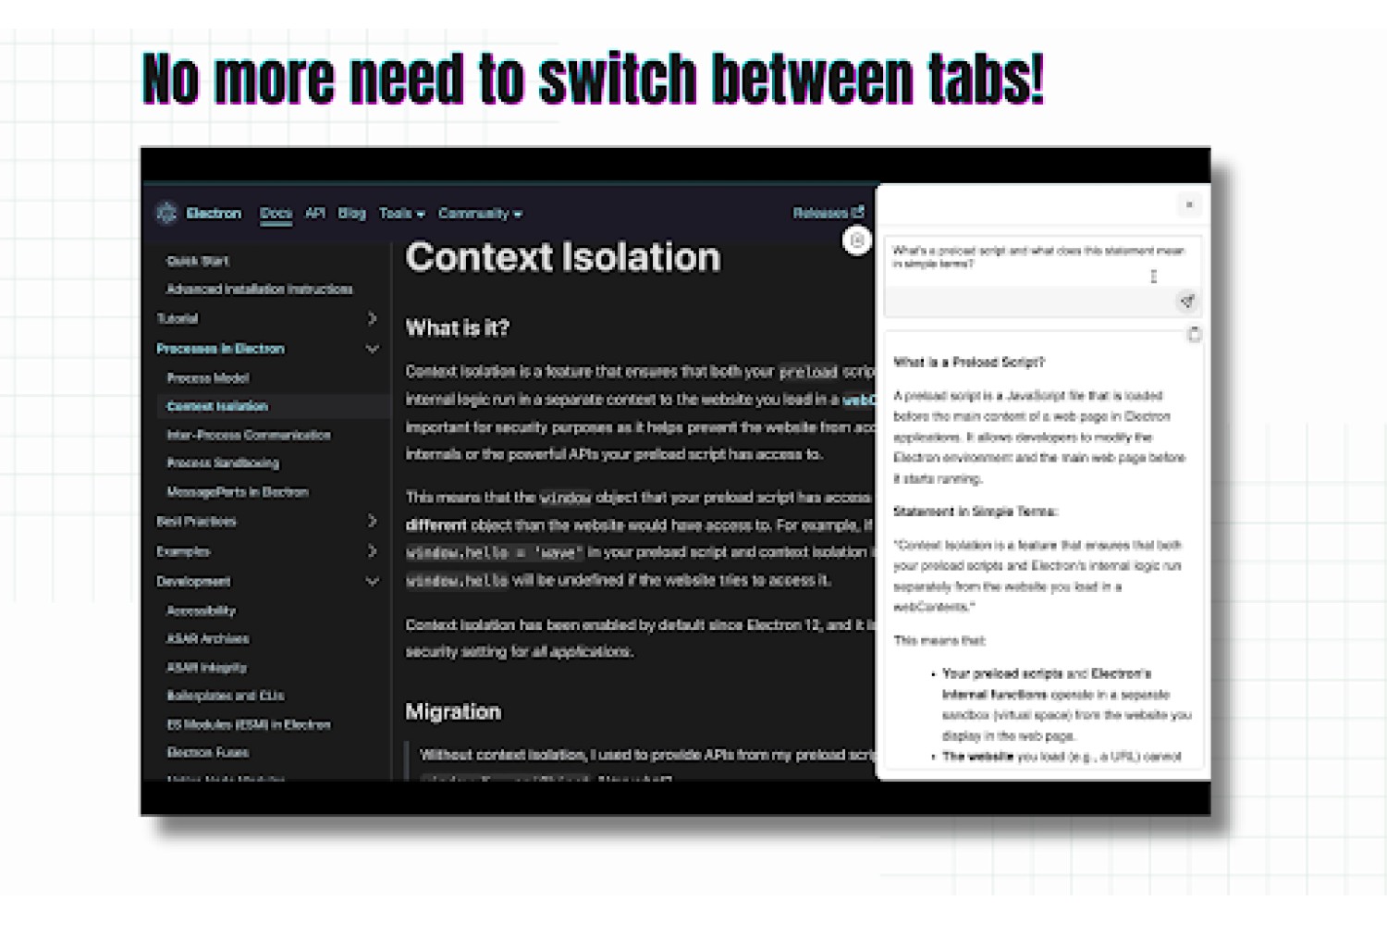This screenshot has height=925, width=1387.
Task: Click the Migration section heading
Action: 453,711
